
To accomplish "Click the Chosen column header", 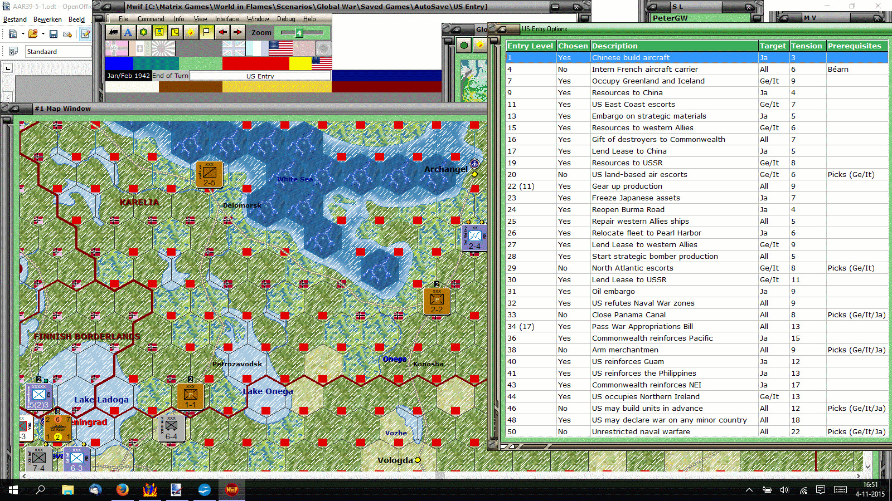I will [x=573, y=46].
